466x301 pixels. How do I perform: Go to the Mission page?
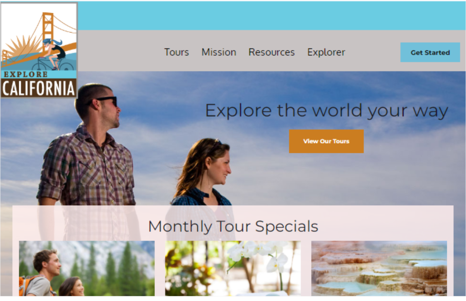pyautogui.click(x=219, y=52)
